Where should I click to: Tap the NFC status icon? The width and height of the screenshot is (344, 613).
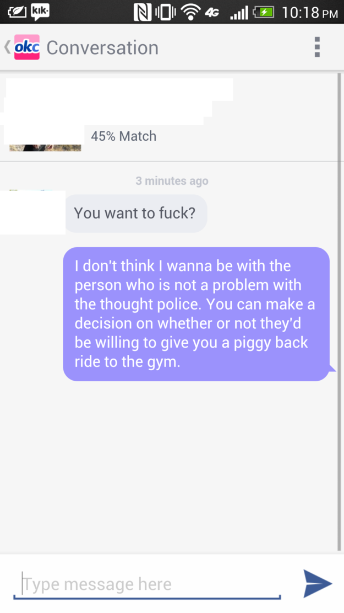(143, 12)
